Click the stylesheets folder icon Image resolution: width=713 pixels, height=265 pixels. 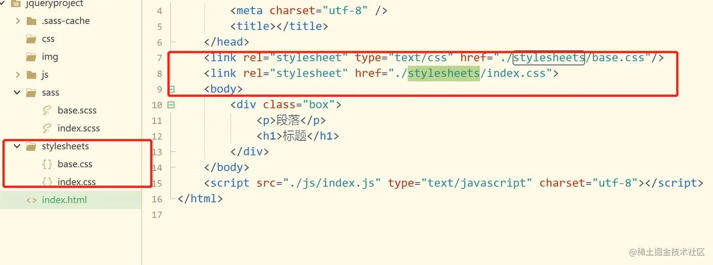click(32, 146)
